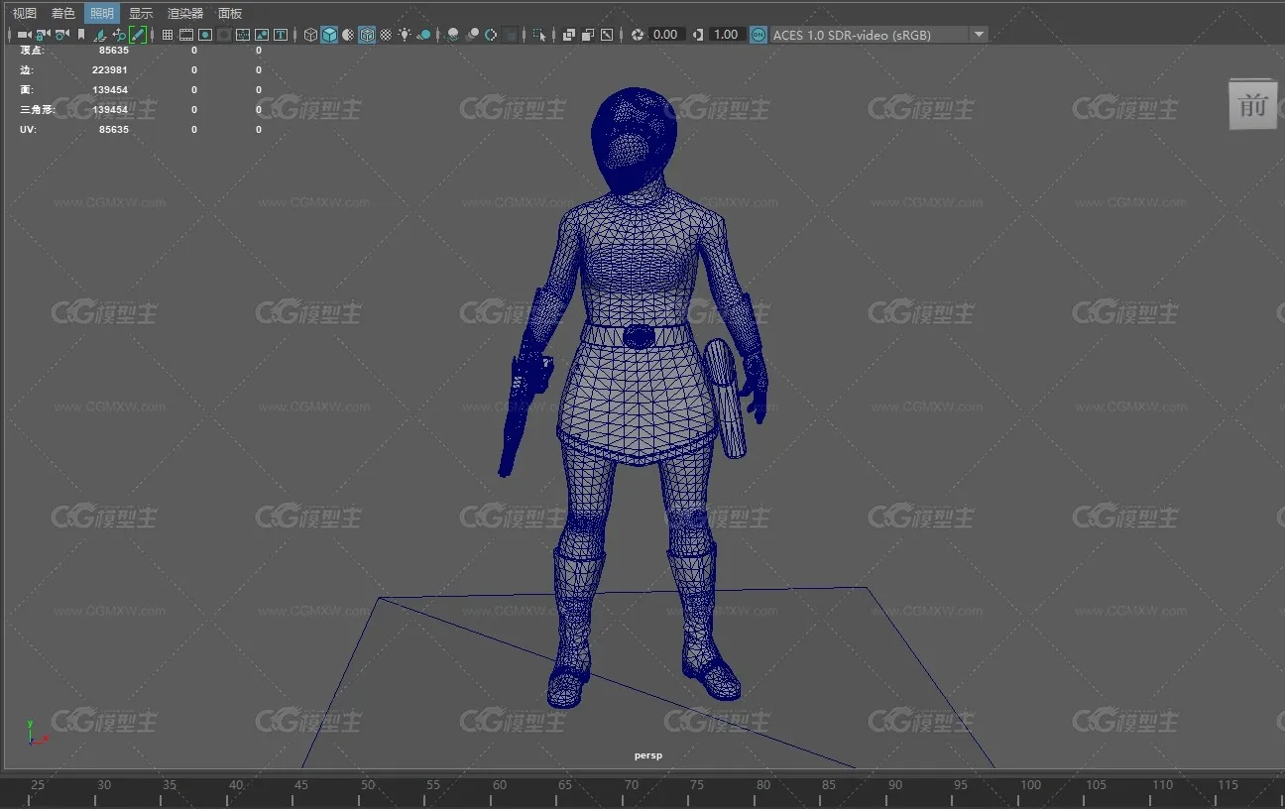Screen dimensions: 1285x809
Task: Toggle the Safe Action icon
Action: click(262, 35)
